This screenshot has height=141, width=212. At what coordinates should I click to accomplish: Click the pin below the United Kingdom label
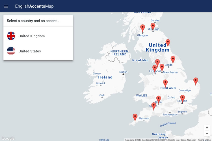point(168,43)
